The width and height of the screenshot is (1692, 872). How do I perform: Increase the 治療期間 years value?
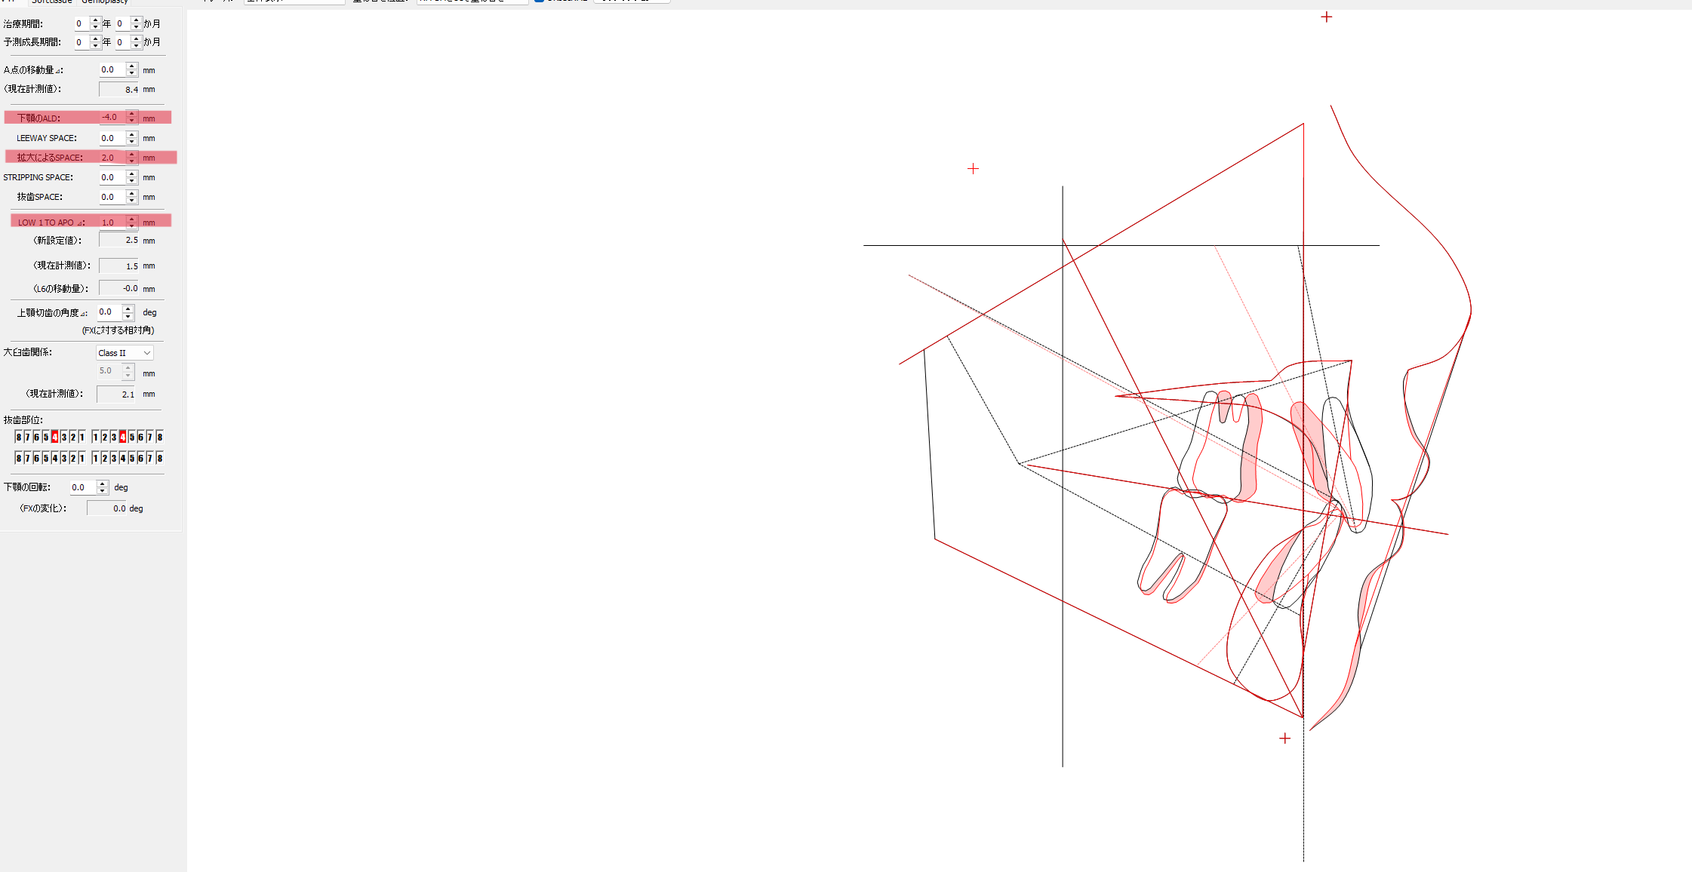95,20
